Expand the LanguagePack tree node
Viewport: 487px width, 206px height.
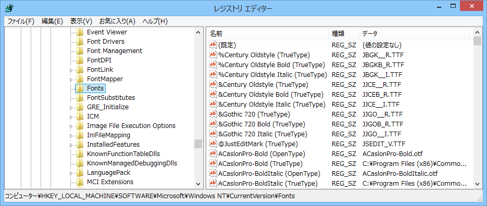pyautogui.click(x=71, y=173)
